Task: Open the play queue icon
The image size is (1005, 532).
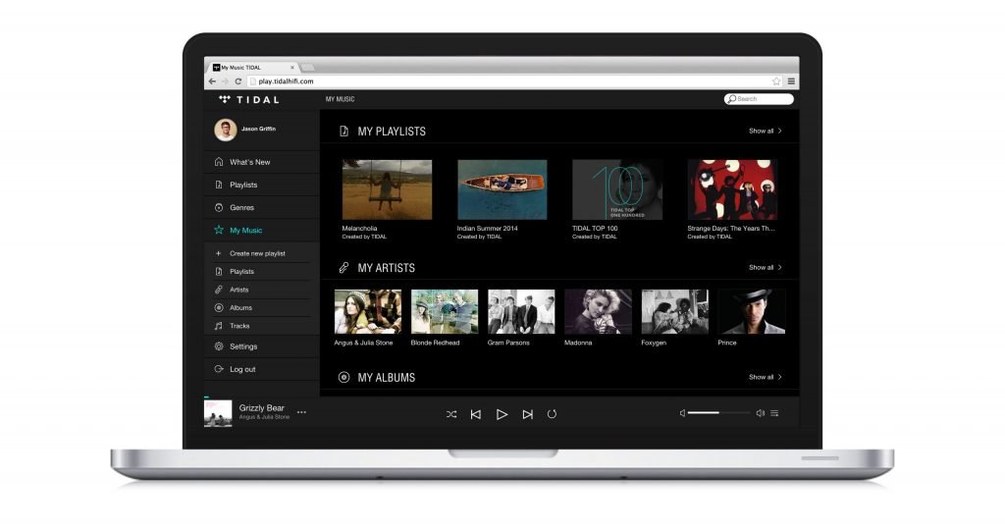Action: pyautogui.click(x=774, y=413)
